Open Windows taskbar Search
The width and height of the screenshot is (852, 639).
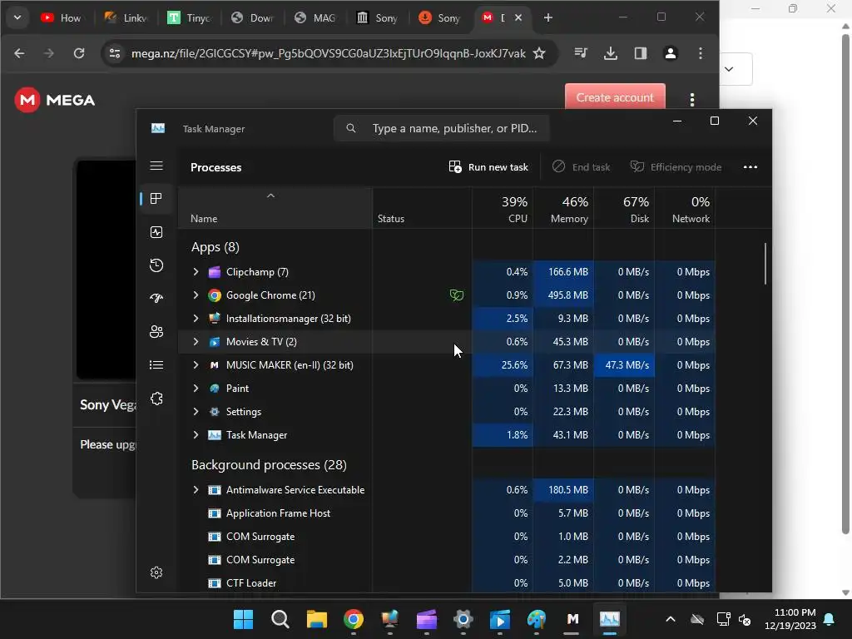click(280, 619)
